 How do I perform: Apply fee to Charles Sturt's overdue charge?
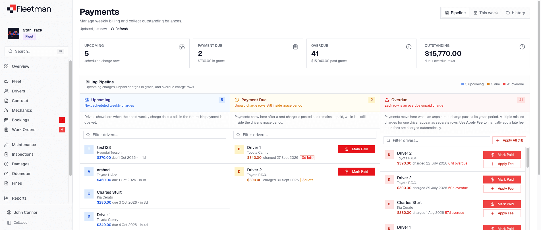[502, 213]
